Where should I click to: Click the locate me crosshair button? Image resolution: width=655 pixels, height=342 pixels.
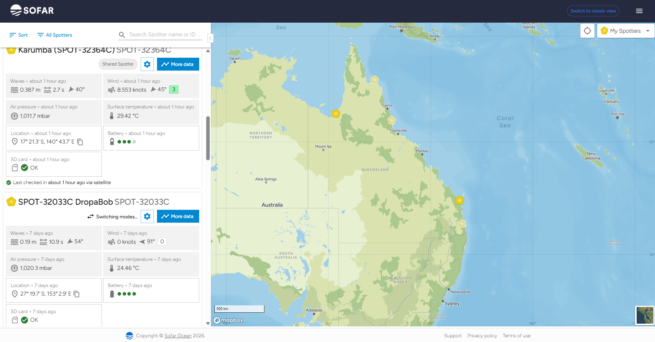[587, 31]
